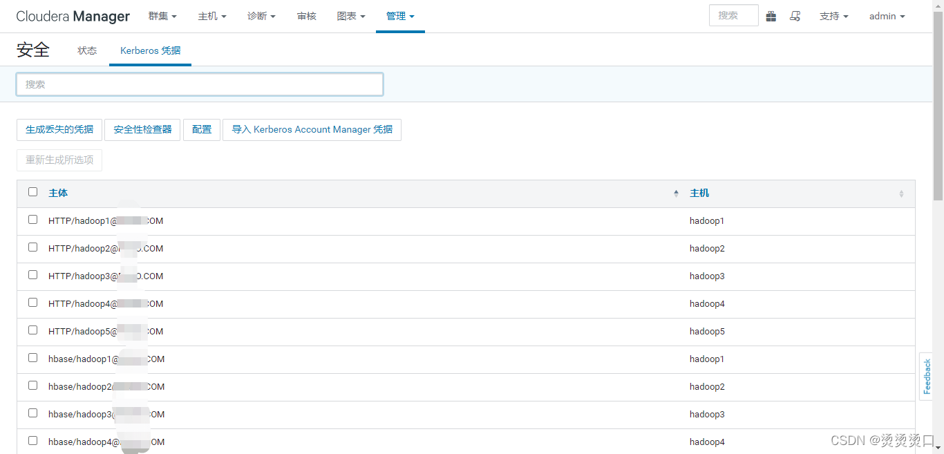The image size is (944, 454).
Task: Check the HTTP/hadoop1 principal row
Action: pos(33,220)
